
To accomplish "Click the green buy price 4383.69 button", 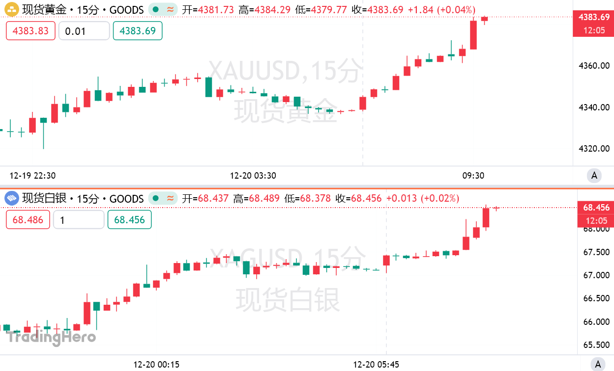I will (x=138, y=31).
